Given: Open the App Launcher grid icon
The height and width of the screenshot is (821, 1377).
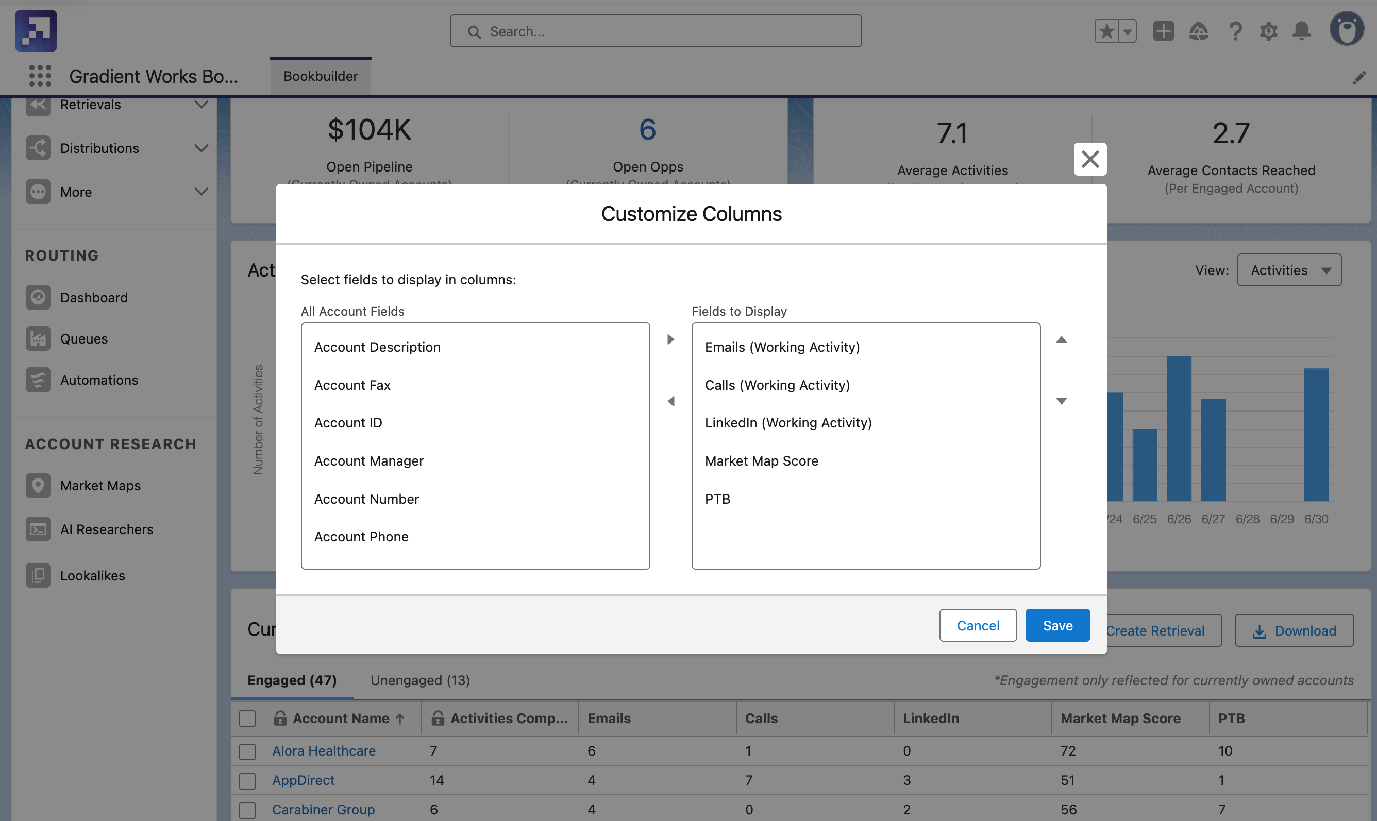Looking at the screenshot, I should [40, 76].
